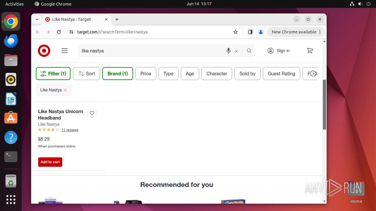The image size is (376, 211).
Task: Start voice search with microphone icon
Action: tap(228, 51)
